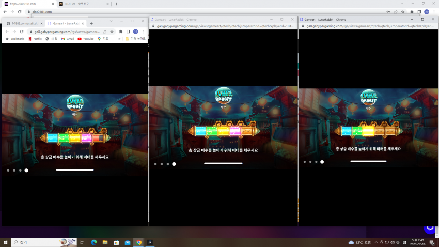The image size is (439, 247).
Task: Open three-dot menu in left window
Action: tap(143, 32)
